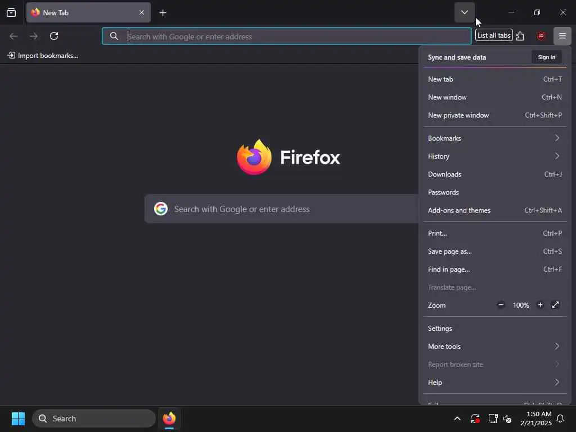Click the Sign In button
This screenshot has width=576, height=432.
[546, 57]
